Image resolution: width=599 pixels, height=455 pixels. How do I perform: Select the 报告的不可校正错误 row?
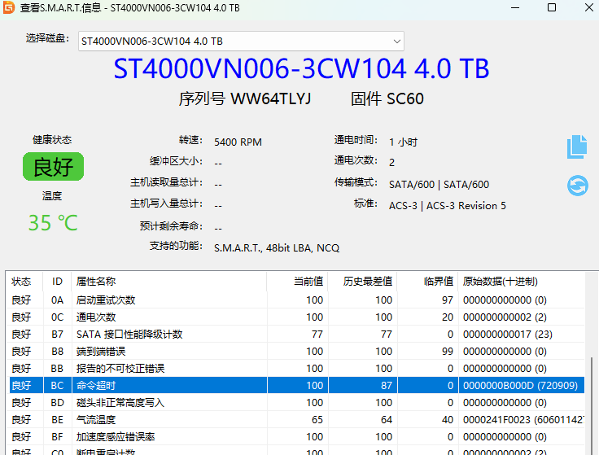click(x=296, y=368)
